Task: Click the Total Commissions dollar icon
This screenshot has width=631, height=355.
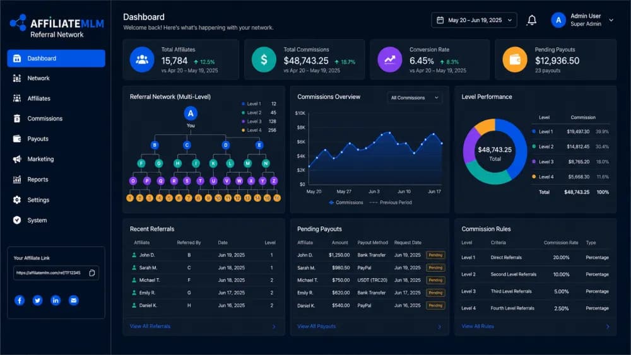Action: (264, 59)
